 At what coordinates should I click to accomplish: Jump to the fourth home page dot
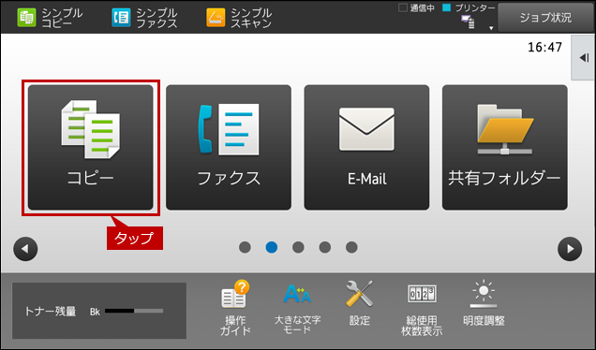point(325,247)
